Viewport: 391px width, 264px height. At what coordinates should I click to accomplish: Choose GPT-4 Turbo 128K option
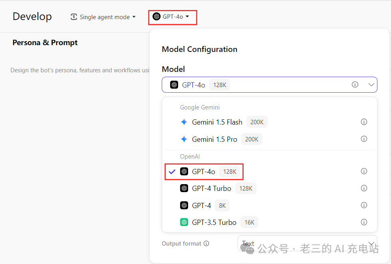(211, 188)
